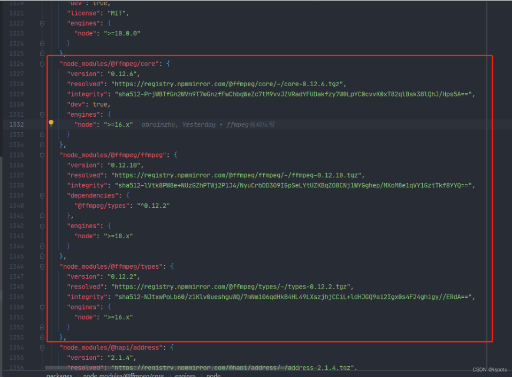The image size is (512, 378).
Task: Click version "0.12.10" value
Action: point(124,165)
